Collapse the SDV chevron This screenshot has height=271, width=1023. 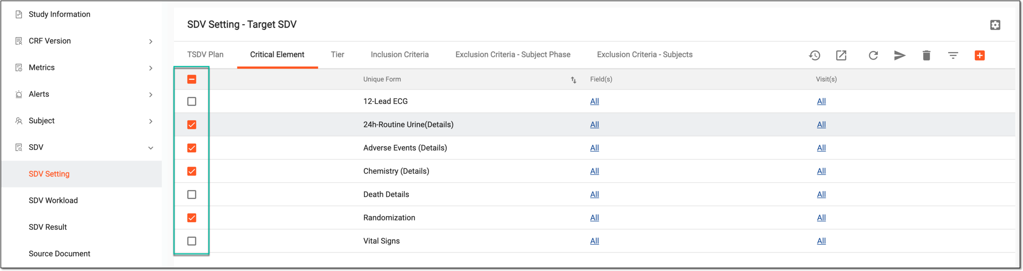click(x=151, y=148)
